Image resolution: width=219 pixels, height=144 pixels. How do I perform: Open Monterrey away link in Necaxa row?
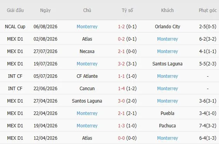tap(167, 51)
